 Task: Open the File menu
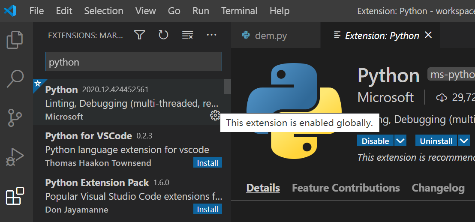coord(37,11)
